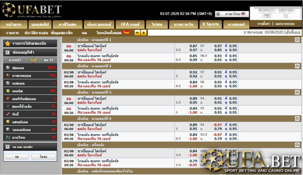Select the ice hockey row with 37

click(x=30, y=106)
